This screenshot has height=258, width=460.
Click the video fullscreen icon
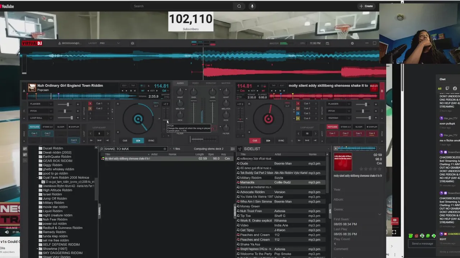click(x=394, y=232)
